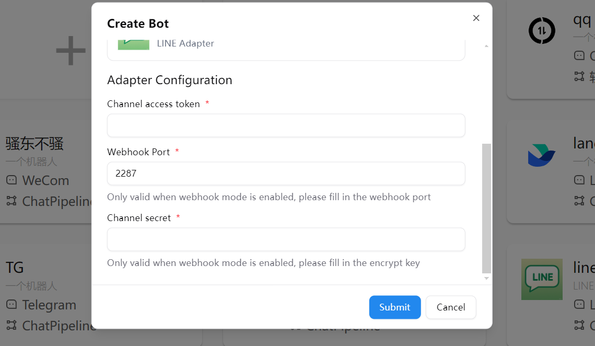Submit the new bot configuration

click(394, 307)
